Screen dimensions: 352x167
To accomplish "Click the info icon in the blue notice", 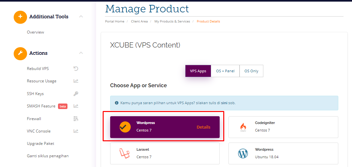I will point(116,103).
